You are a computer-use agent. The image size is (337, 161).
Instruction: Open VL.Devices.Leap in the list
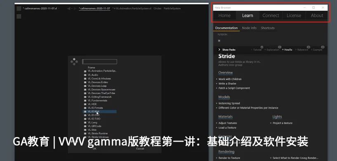(100, 86)
